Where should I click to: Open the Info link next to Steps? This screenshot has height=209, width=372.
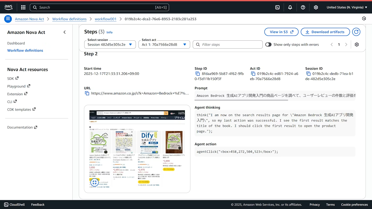click(109, 32)
